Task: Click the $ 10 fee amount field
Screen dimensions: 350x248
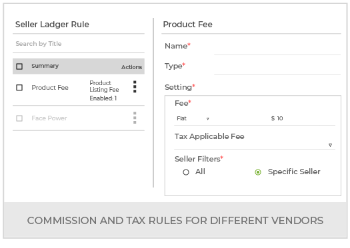Action: [277, 118]
